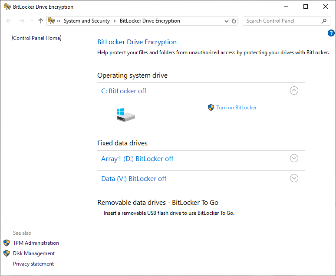Viewport: 336px width, 276px height.
Task: Click Data (V:) BitLocker off heading
Action: coord(134,179)
